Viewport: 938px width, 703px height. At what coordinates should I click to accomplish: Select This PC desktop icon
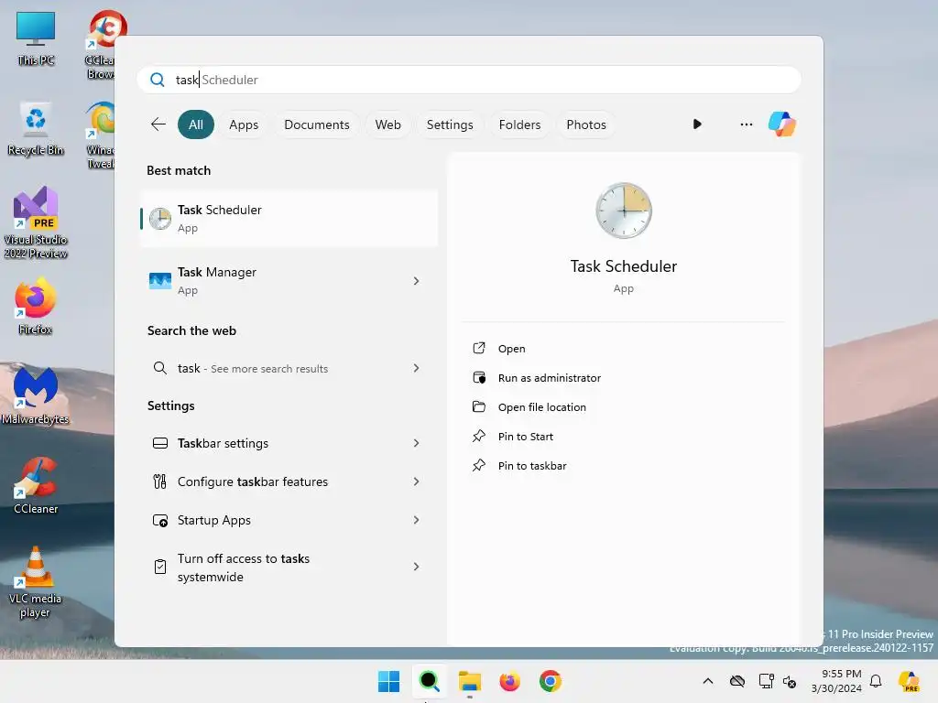click(x=36, y=38)
